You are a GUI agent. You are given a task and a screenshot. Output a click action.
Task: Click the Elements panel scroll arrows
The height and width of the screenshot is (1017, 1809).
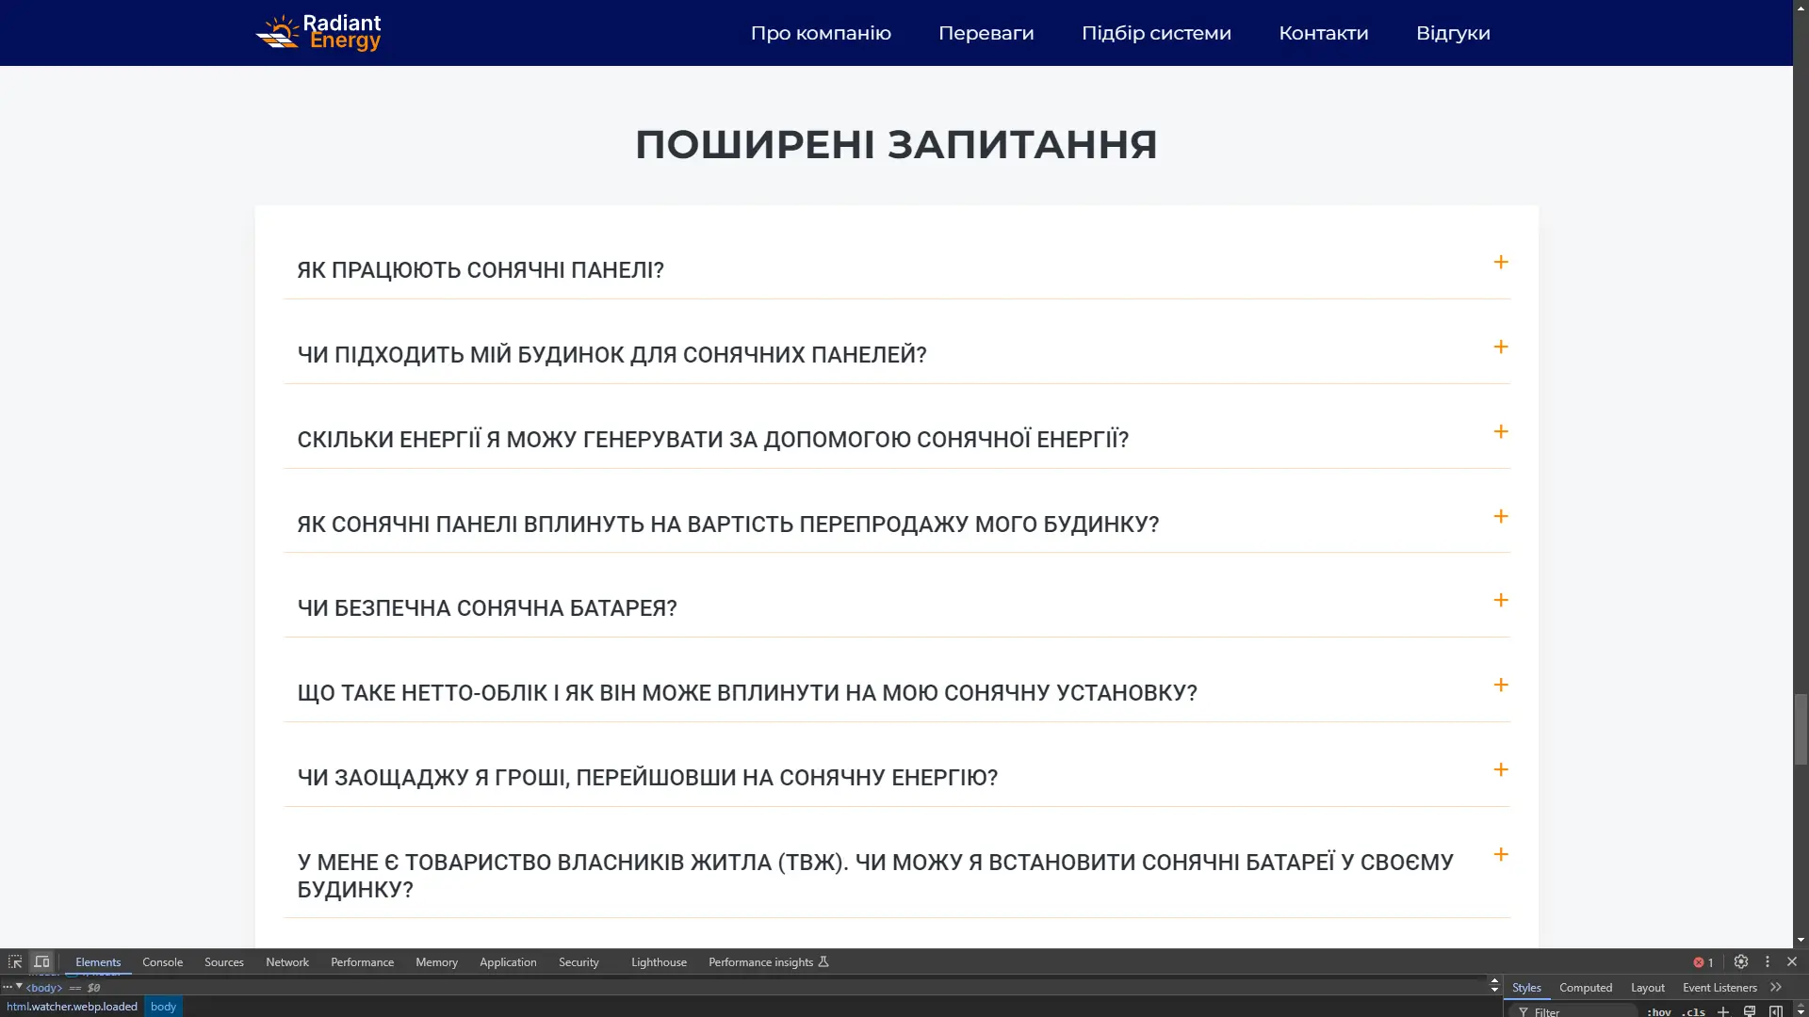1494,985
